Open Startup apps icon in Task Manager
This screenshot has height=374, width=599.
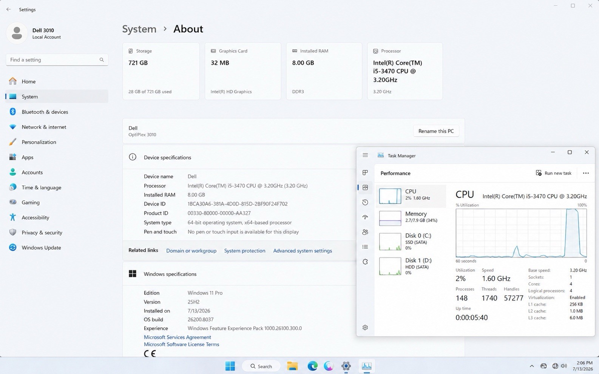(365, 217)
